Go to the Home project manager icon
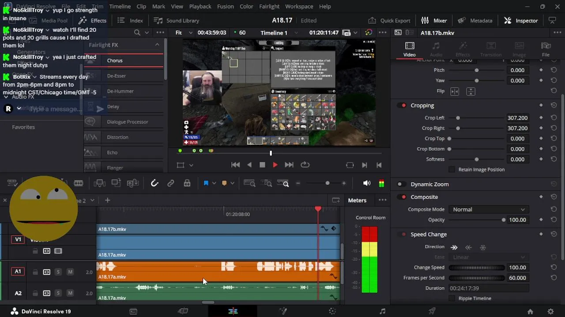Image resolution: width=565 pixels, height=317 pixels. 530,311
